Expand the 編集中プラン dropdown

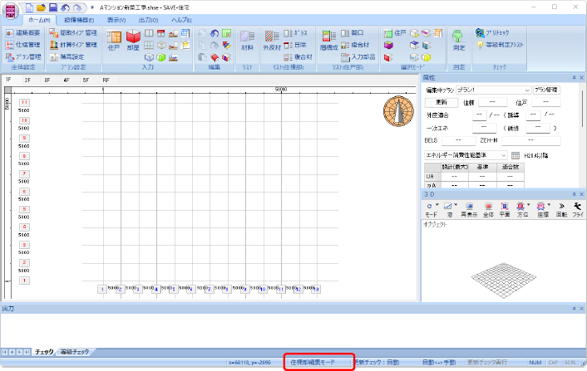point(527,90)
